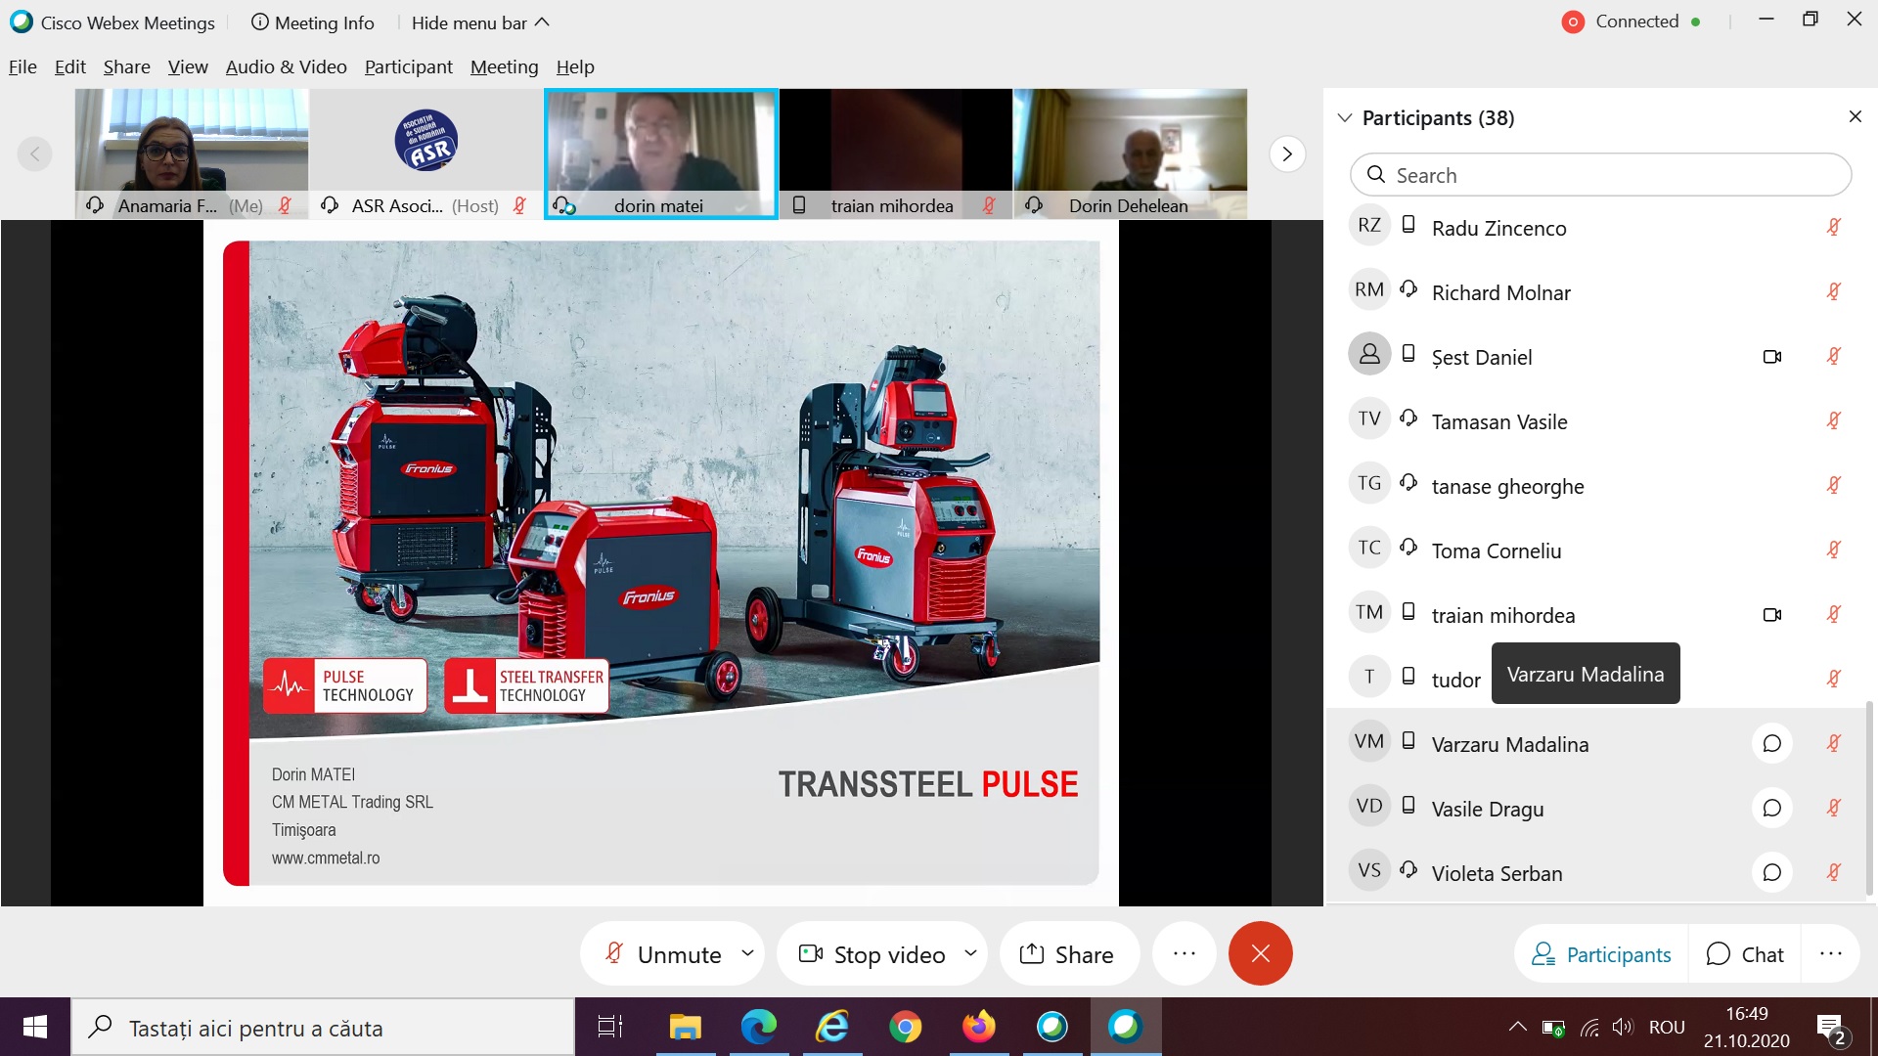The width and height of the screenshot is (1878, 1056).
Task: Collapse the Participants (38) list header
Action: (1345, 118)
